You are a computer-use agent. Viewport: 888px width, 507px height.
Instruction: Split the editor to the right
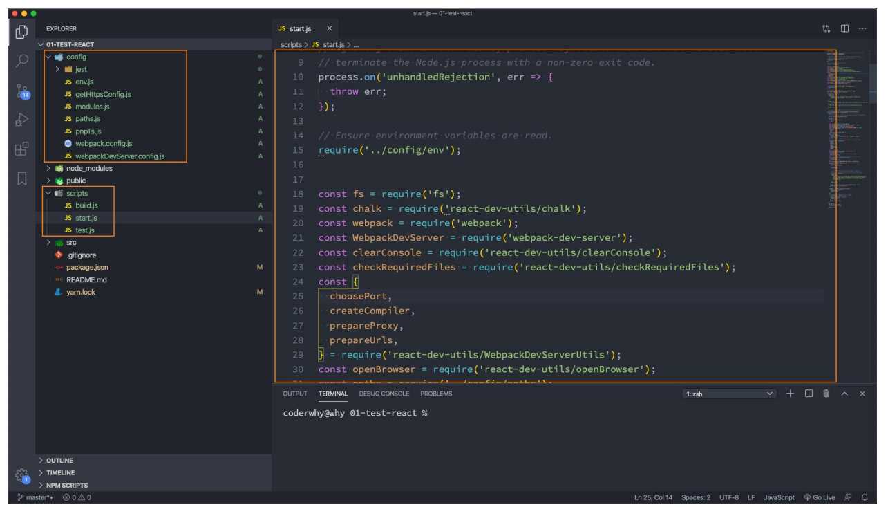click(x=844, y=28)
